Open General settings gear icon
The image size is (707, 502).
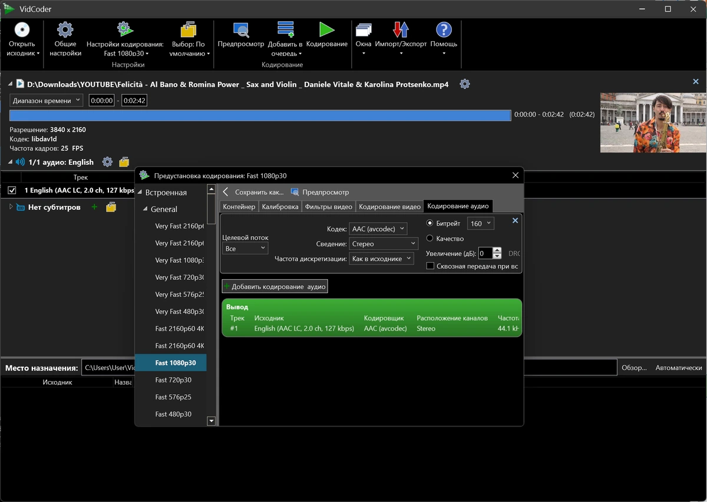65,29
